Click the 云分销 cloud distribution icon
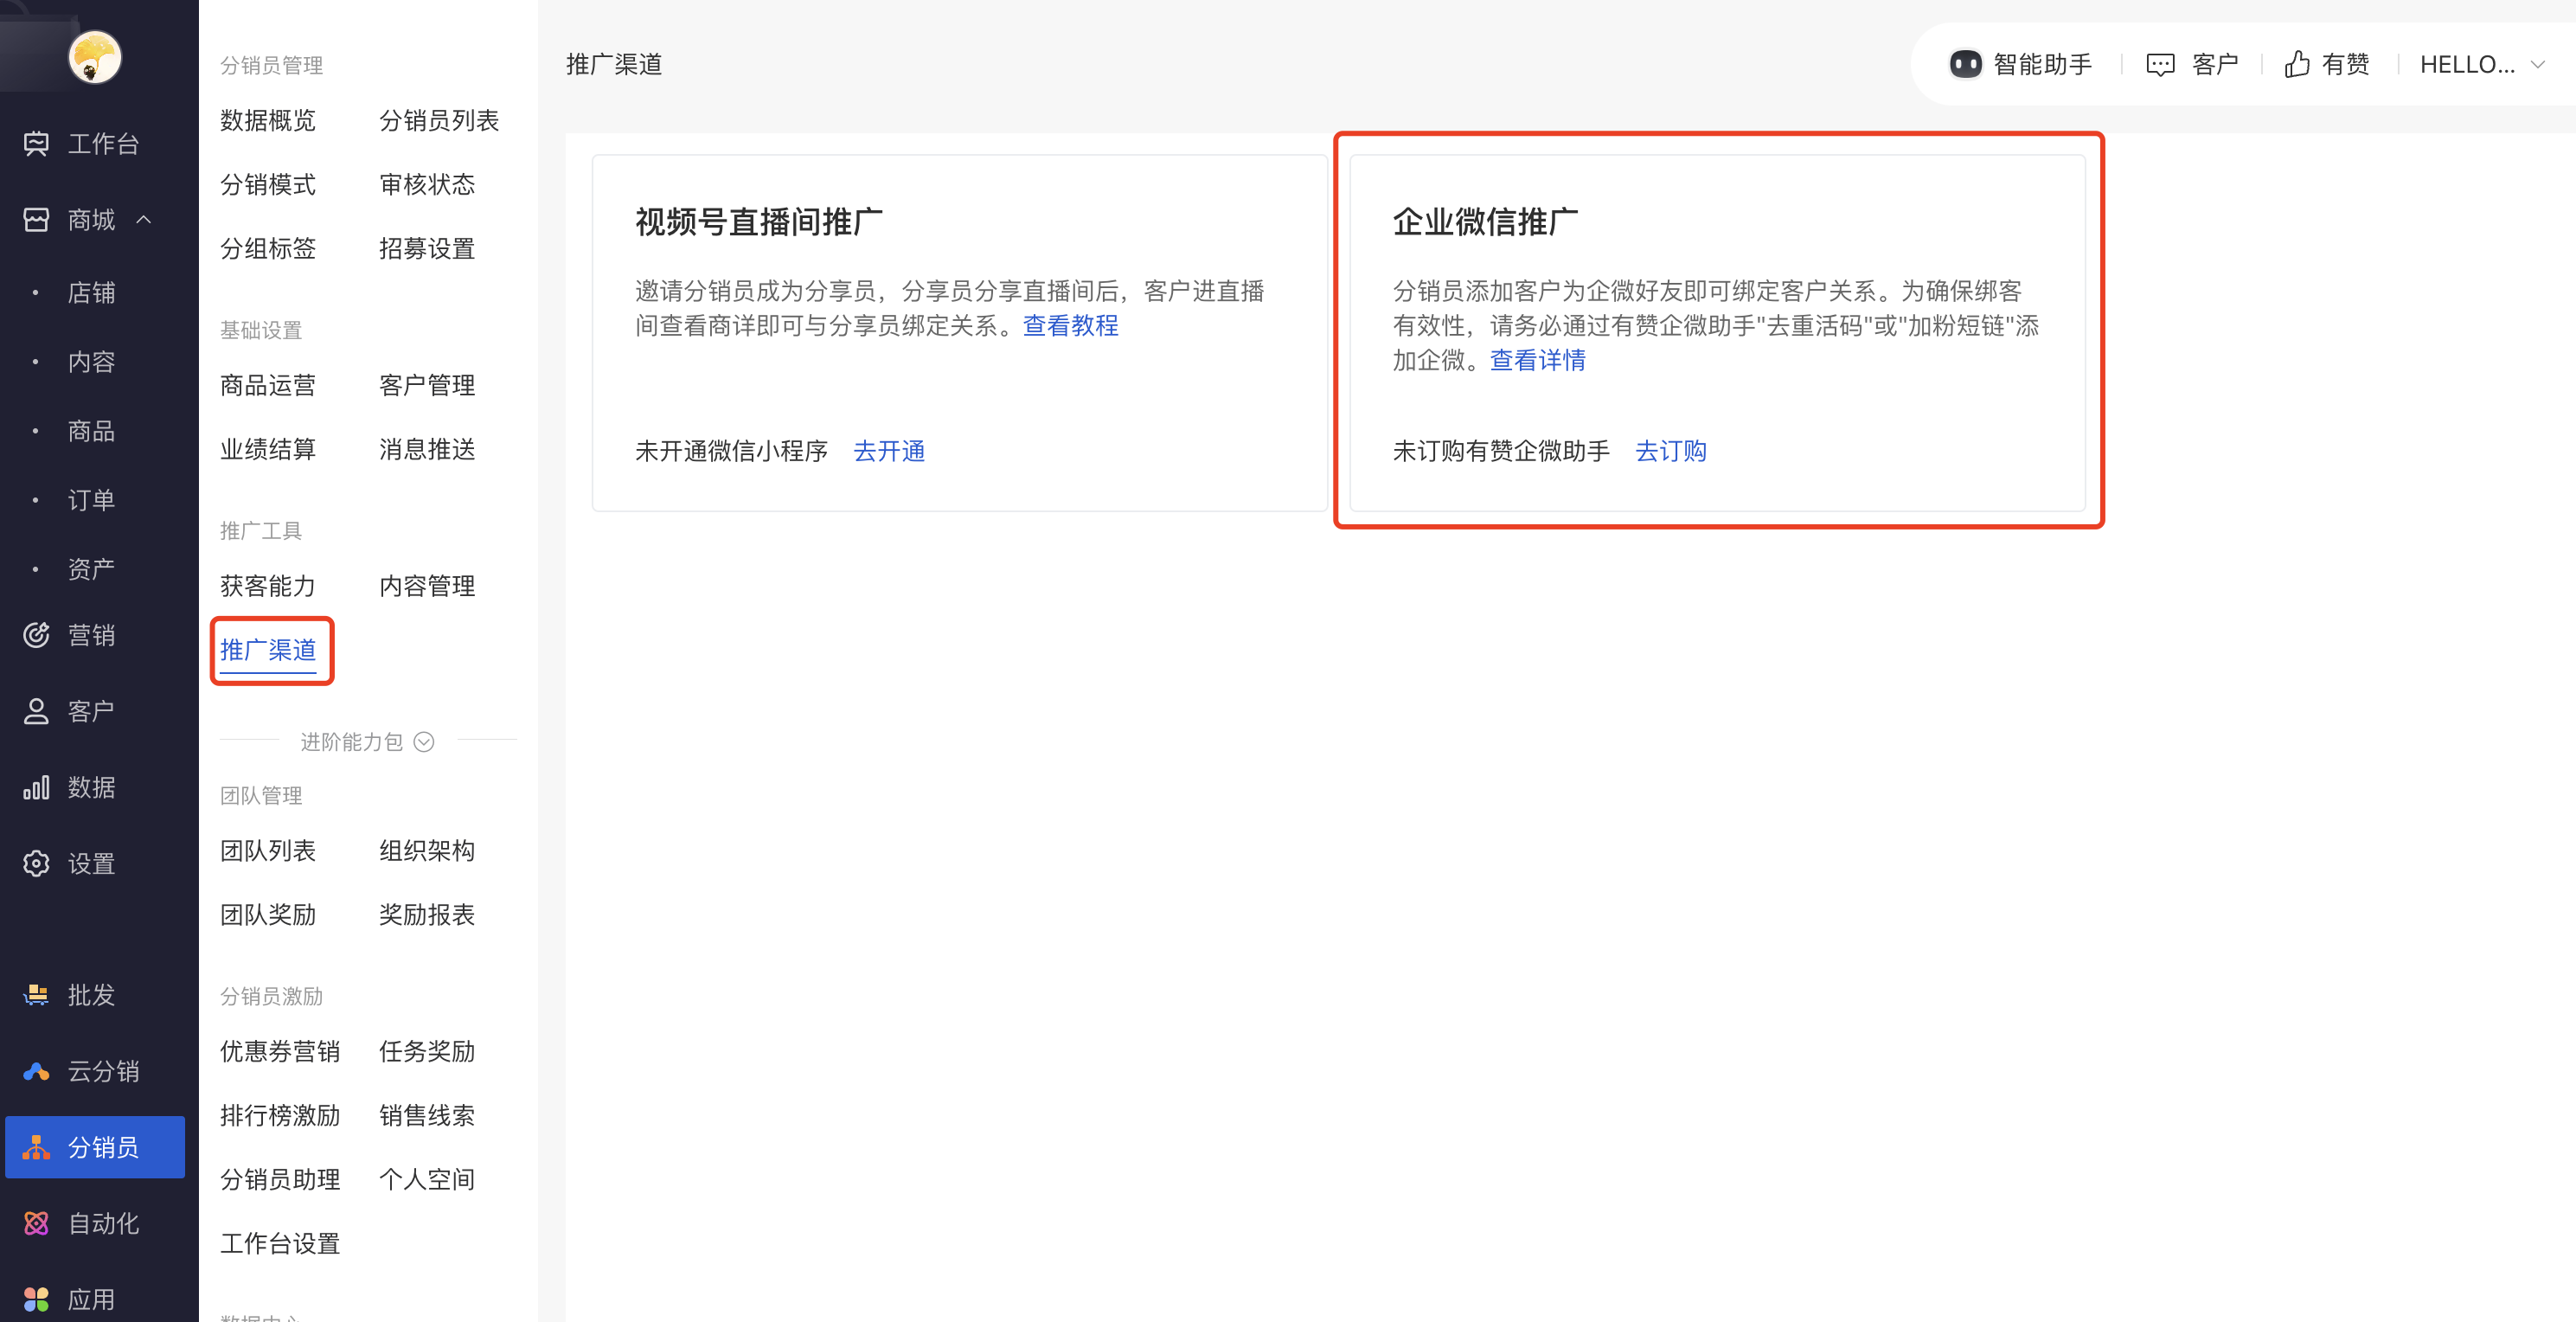The height and width of the screenshot is (1322, 2576). pyautogui.click(x=36, y=1071)
